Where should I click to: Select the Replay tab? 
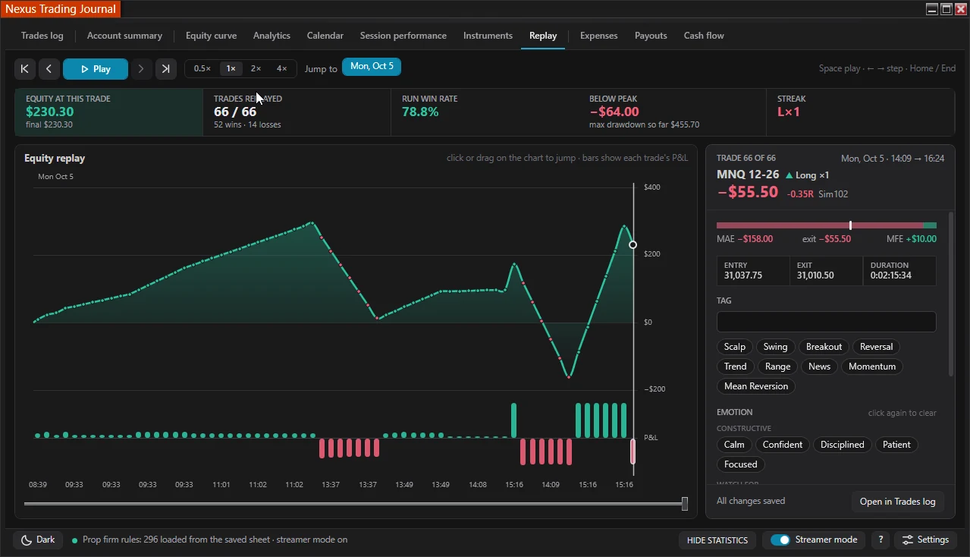(543, 36)
